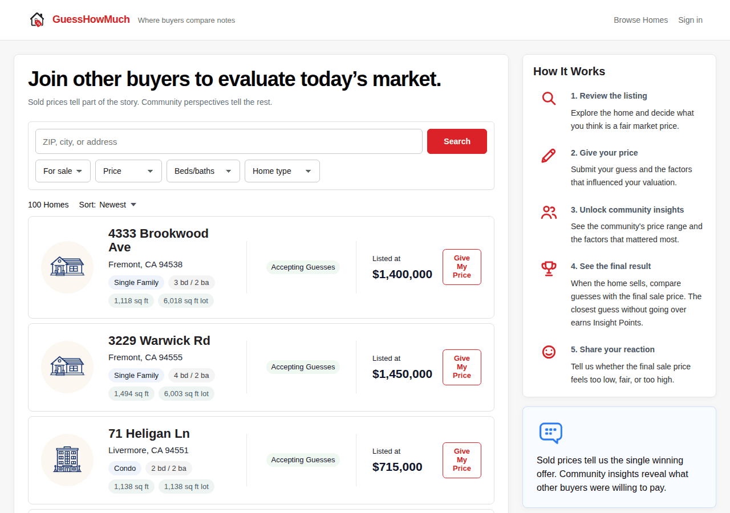Click the 5. Share your reaction step title
730x513 pixels.
point(613,349)
